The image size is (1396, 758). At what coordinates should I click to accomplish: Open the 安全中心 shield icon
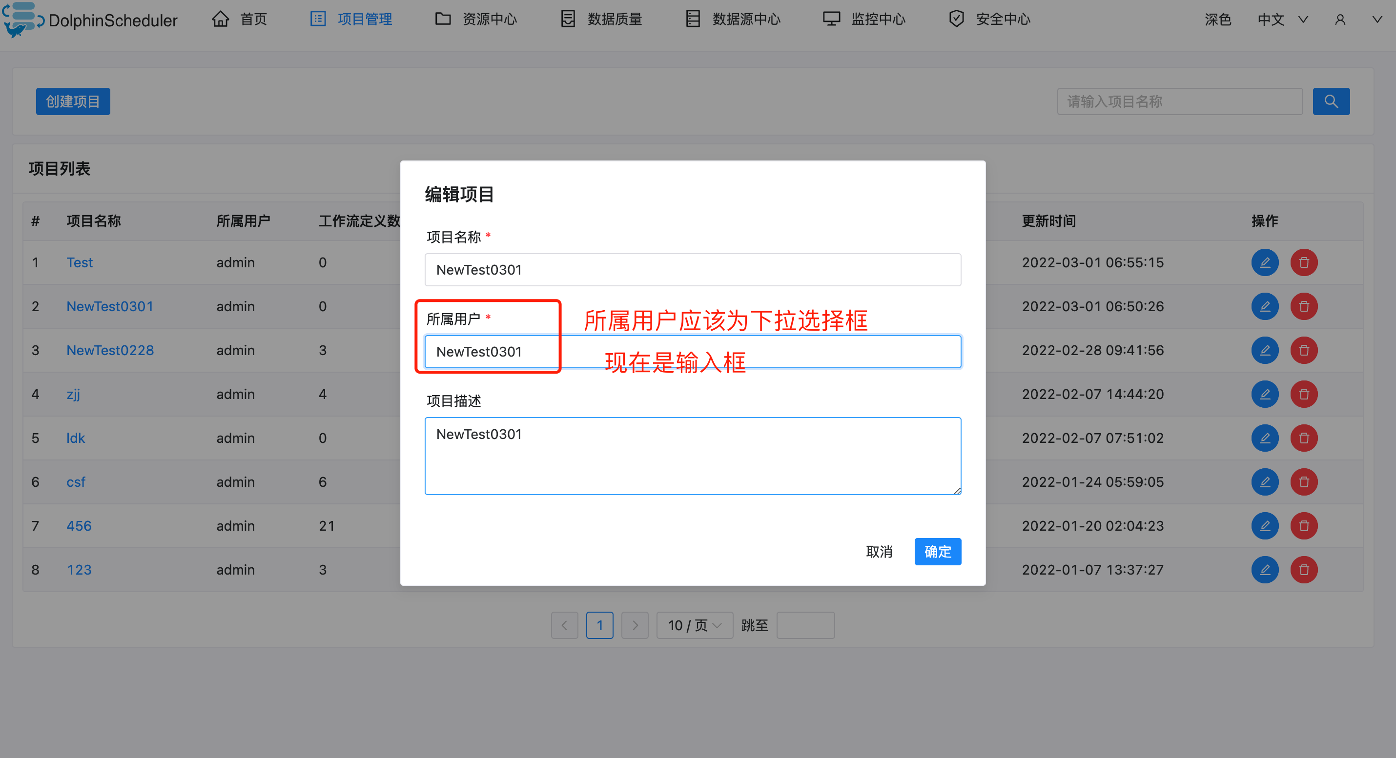[957, 19]
